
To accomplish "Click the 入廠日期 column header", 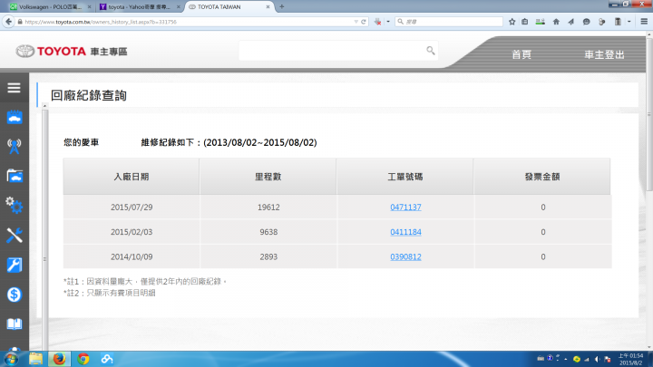I will click(132, 177).
